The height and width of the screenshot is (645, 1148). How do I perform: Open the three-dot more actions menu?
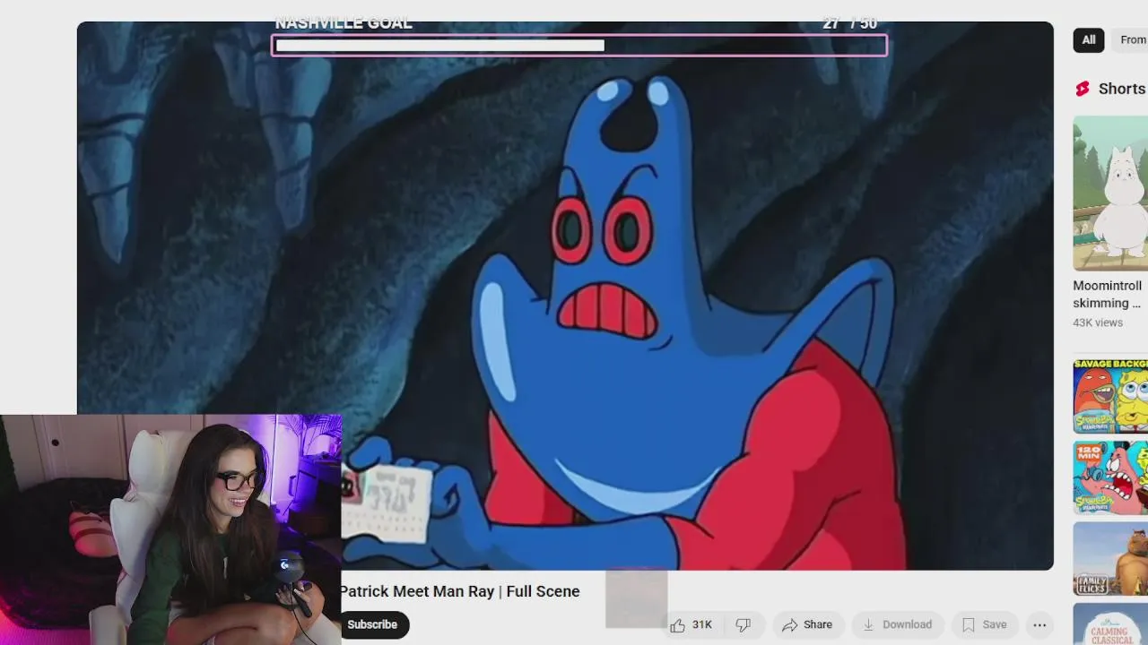point(1039,625)
